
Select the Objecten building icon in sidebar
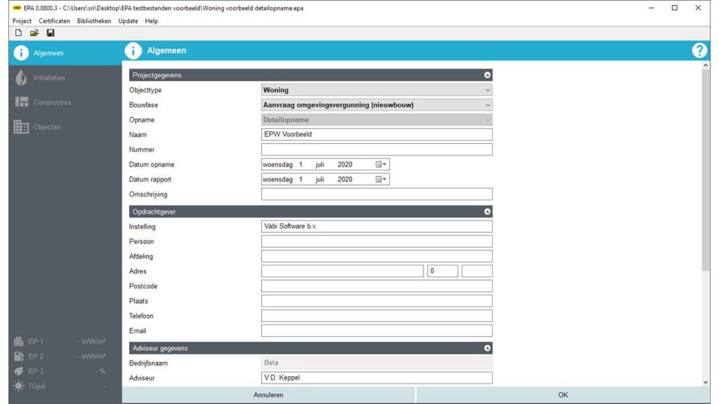[21, 127]
